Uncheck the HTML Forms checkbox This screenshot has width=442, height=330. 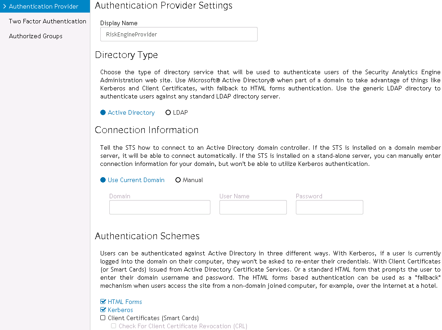coord(103,302)
